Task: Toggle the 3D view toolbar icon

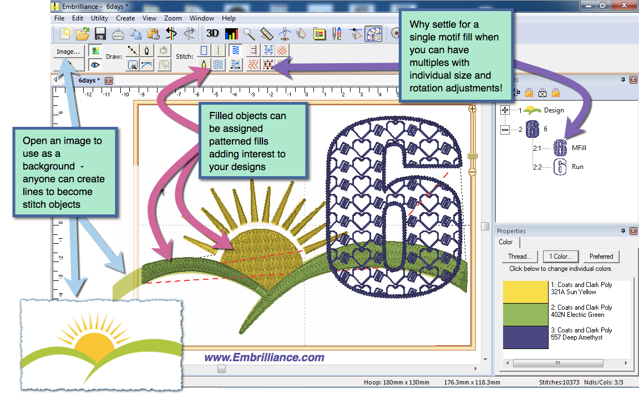Action: 212,33
